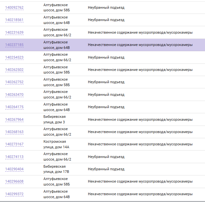Open request link 140218561

pyautogui.click(x=14, y=20)
